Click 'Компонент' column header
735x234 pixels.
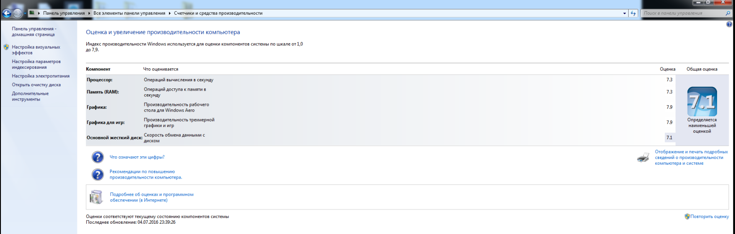click(98, 69)
